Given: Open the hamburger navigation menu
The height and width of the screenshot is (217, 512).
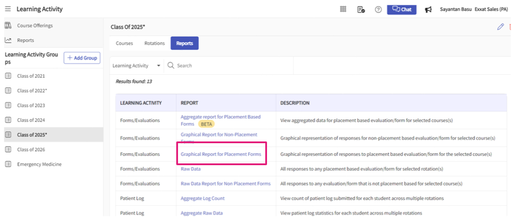Looking at the screenshot, I should (8, 9).
